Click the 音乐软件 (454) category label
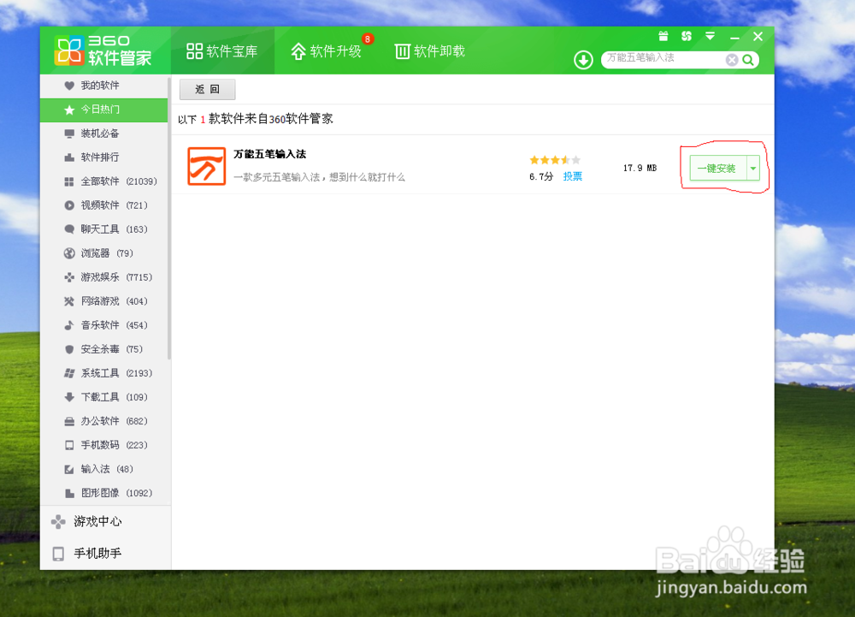The width and height of the screenshot is (855, 617). [114, 325]
